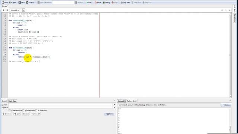Click the Save All toolbar icon
The width and height of the screenshot is (238, 134).
[30, 3]
